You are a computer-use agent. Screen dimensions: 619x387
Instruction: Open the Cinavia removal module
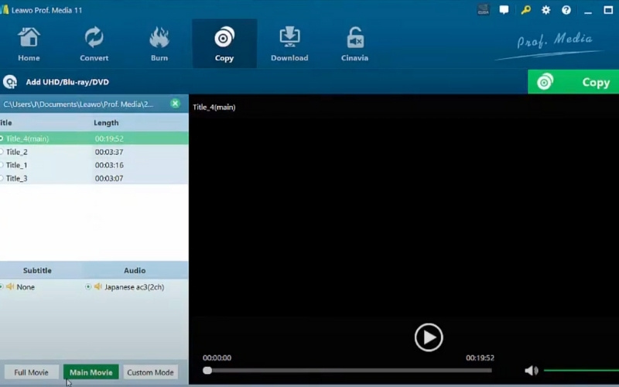[x=354, y=44]
